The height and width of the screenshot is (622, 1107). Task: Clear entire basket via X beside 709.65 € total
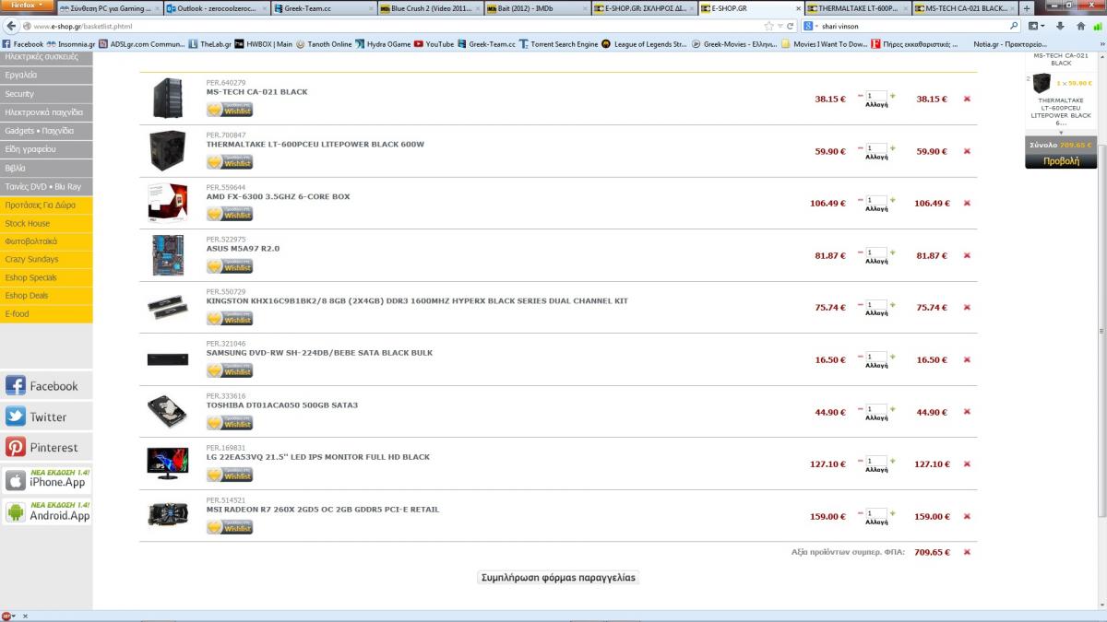967,552
